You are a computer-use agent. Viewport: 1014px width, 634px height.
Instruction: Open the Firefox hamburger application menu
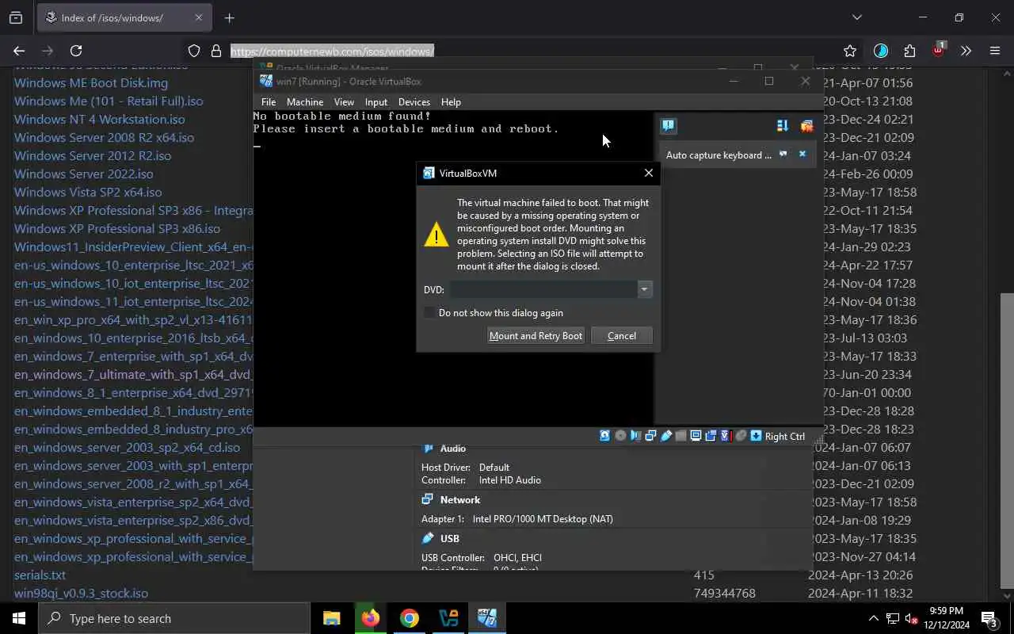pos(995,51)
